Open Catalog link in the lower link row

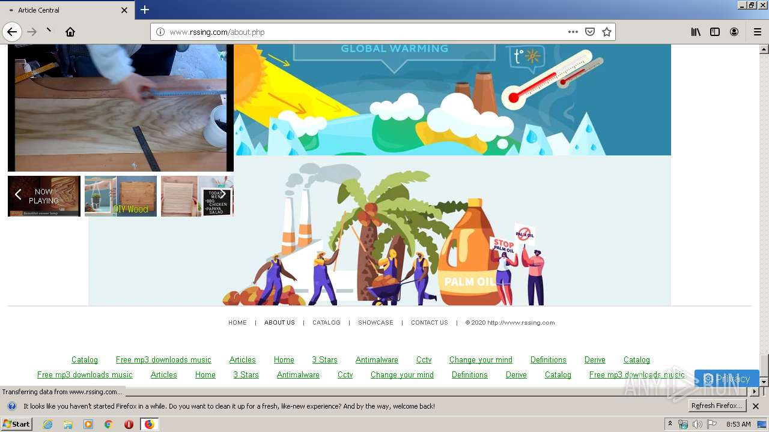tap(558, 375)
